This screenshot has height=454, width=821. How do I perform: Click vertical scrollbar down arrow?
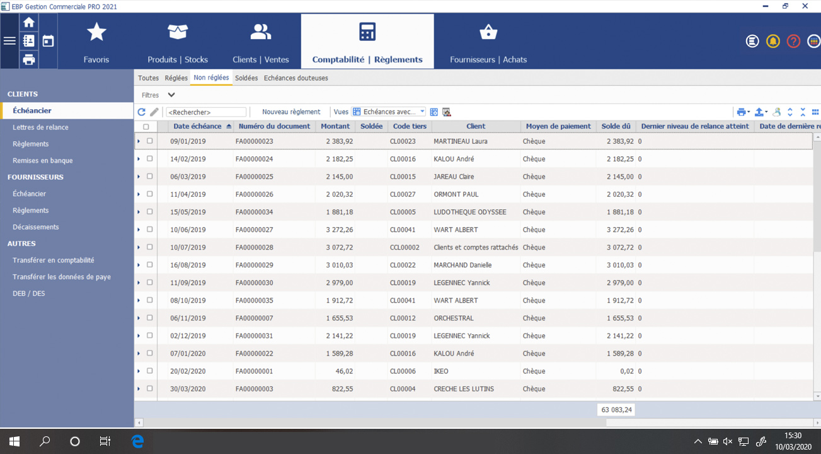coord(817,397)
